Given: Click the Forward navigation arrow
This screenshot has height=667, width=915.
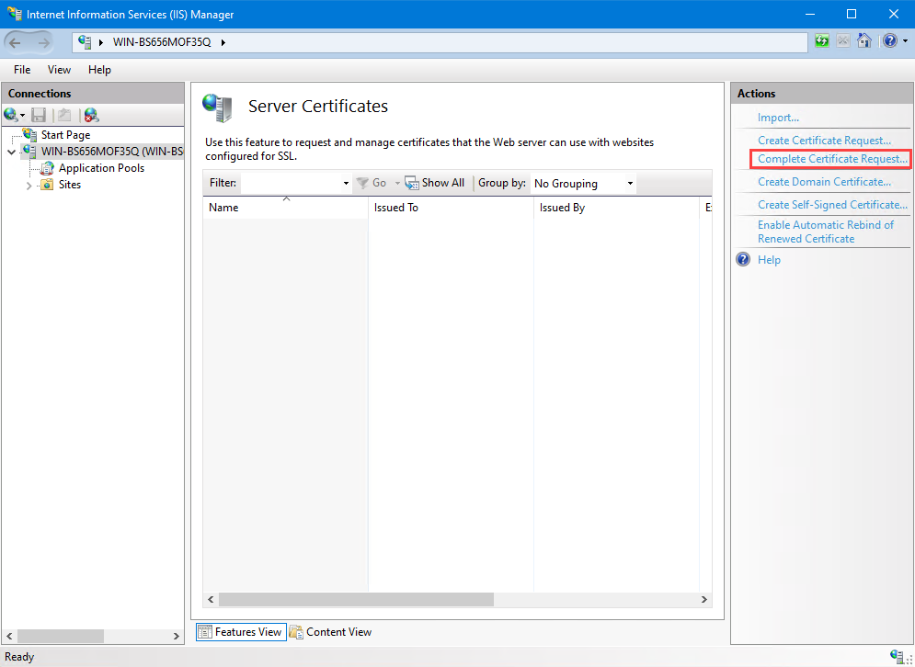Looking at the screenshot, I should pyautogui.click(x=43, y=42).
